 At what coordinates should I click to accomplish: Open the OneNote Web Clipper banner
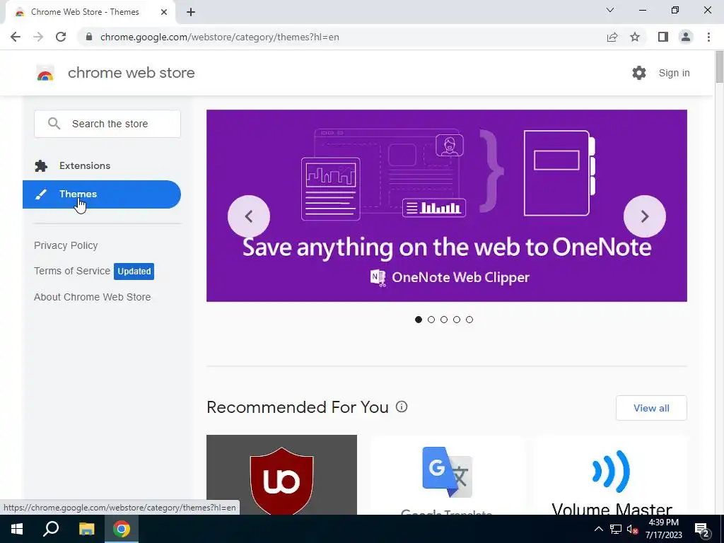point(447,206)
